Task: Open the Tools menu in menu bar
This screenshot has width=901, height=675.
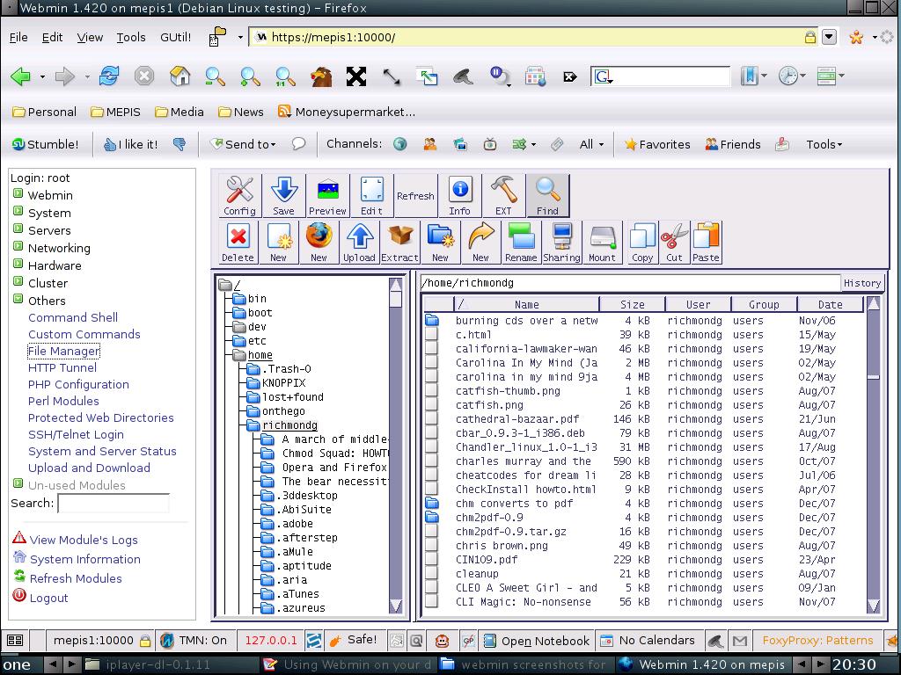Action: 131,37
